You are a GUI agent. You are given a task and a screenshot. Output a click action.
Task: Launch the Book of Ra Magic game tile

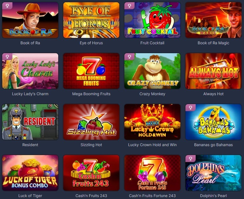[213, 20]
